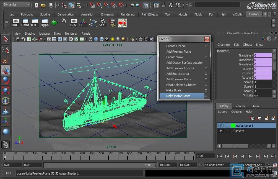
Task: Click the Translate X channel label
Action: tap(246, 55)
